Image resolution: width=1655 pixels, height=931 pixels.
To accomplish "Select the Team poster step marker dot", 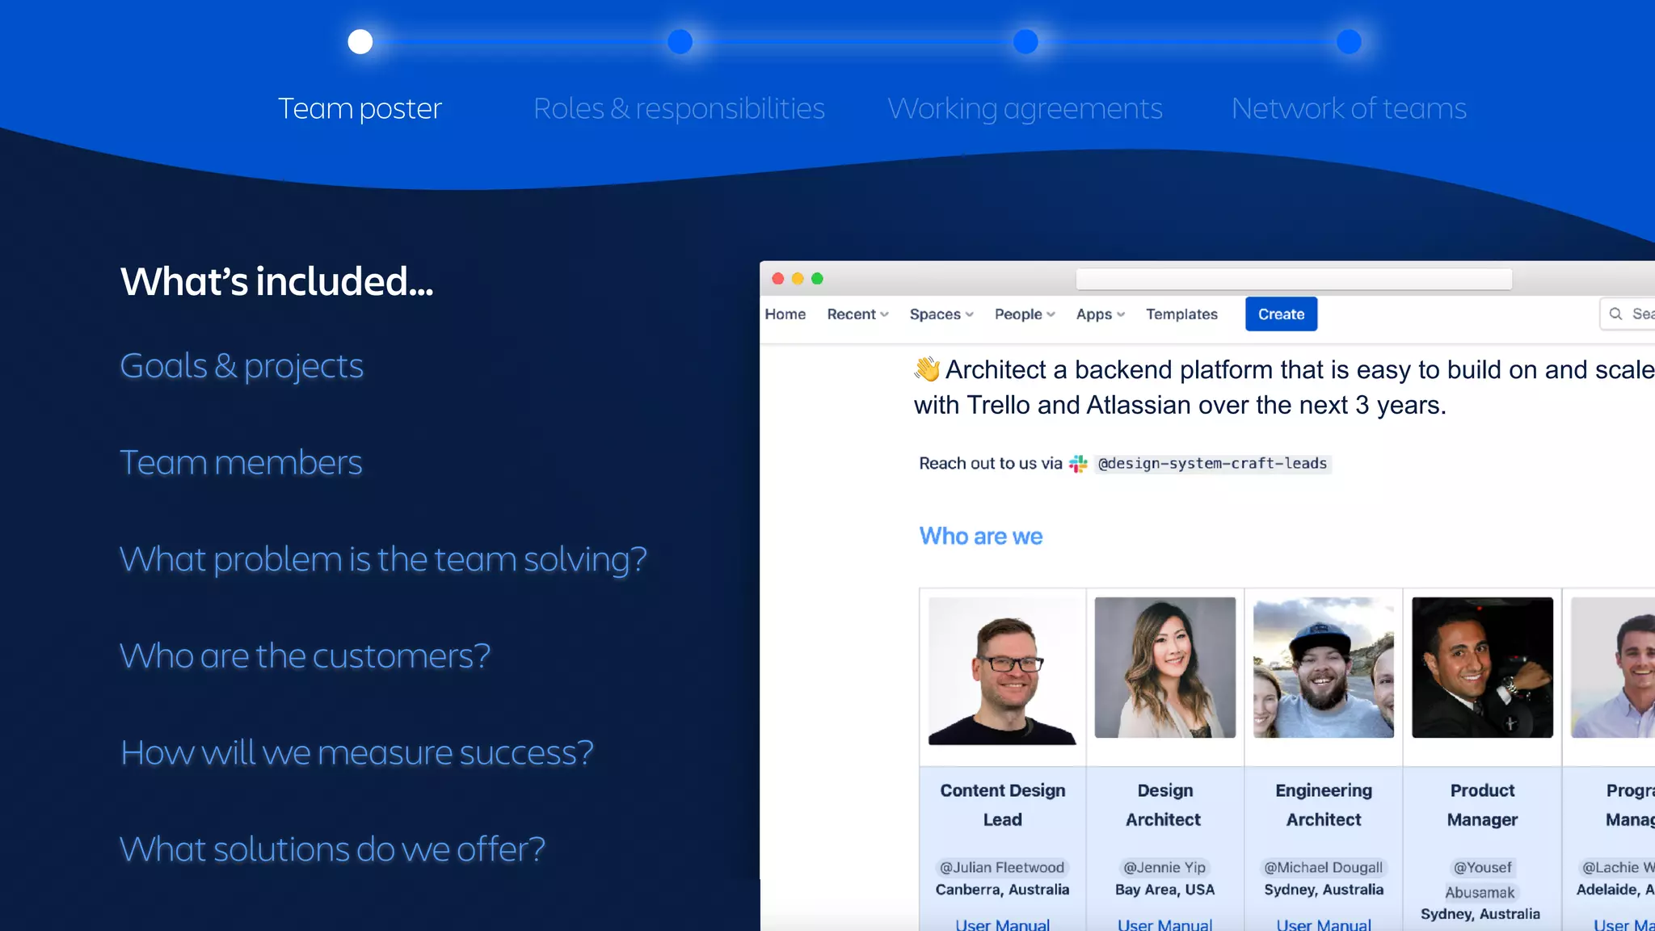I will (x=360, y=41).
